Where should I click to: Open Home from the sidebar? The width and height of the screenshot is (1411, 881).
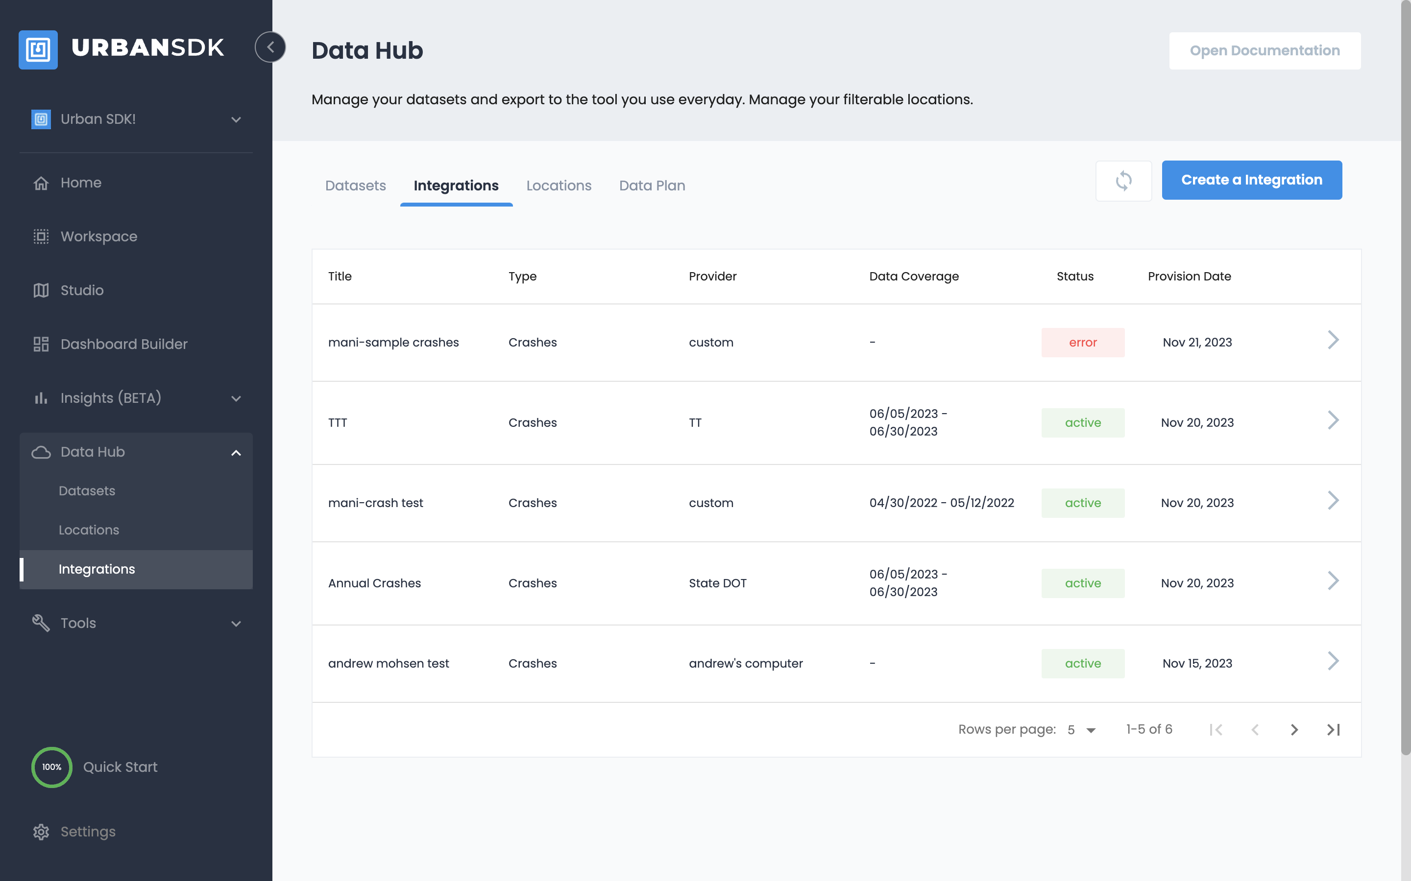coord(80,183)
